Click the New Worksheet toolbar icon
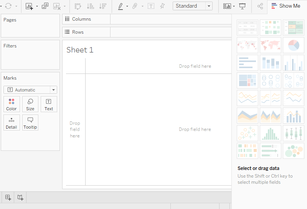The width and height of the screenshot is (307, 209). click(x=29, y=6)
